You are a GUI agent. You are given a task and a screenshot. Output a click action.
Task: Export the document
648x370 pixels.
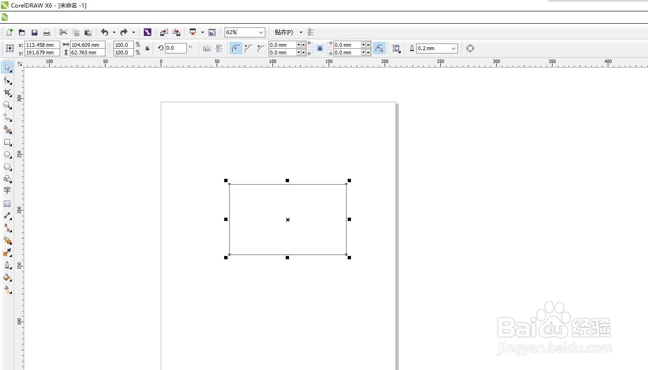(176, 32)
